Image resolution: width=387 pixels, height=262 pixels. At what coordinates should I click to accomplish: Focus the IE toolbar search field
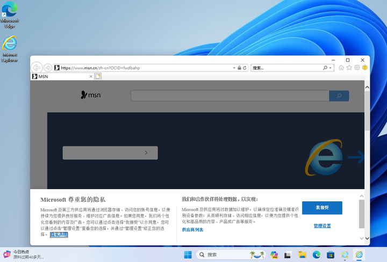287,68
